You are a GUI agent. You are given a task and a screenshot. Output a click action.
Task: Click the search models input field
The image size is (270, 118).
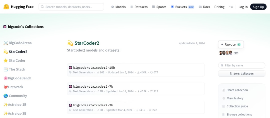(71, 7)
